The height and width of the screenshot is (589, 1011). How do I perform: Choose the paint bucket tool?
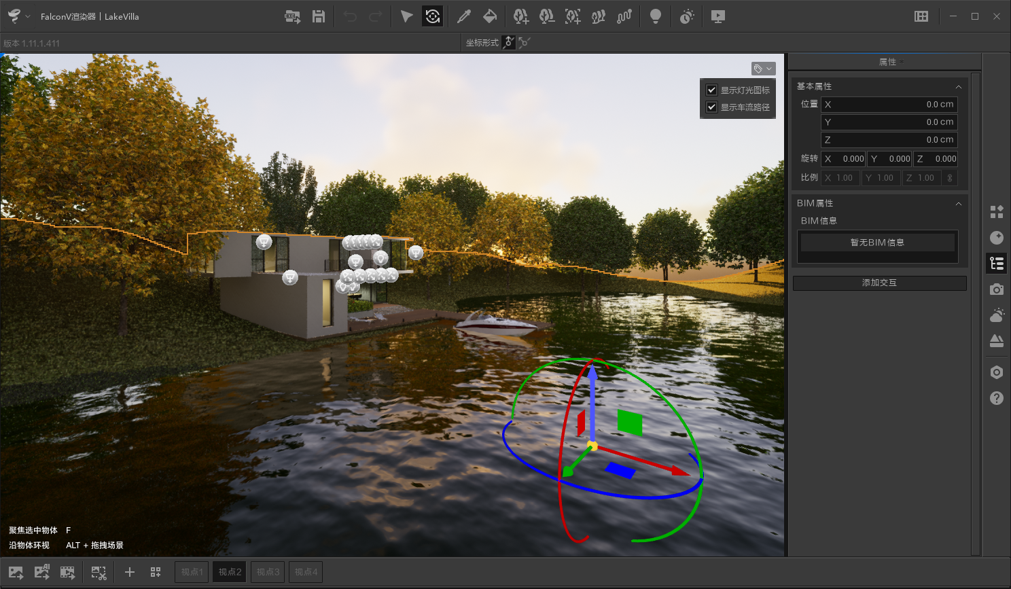[490, 16]
